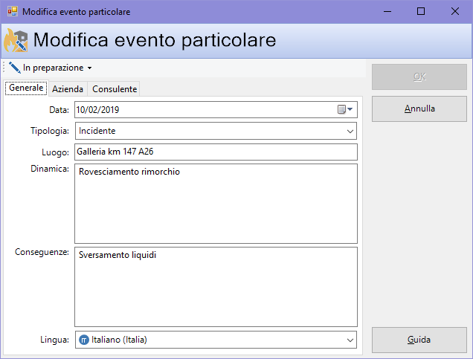The image size is (473, 359).
Task: Click the app icon in the title bar
Action: [x=13, y=11]
